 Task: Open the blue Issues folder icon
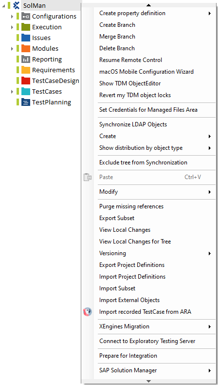pyautogui.click(x=26, y=38)
